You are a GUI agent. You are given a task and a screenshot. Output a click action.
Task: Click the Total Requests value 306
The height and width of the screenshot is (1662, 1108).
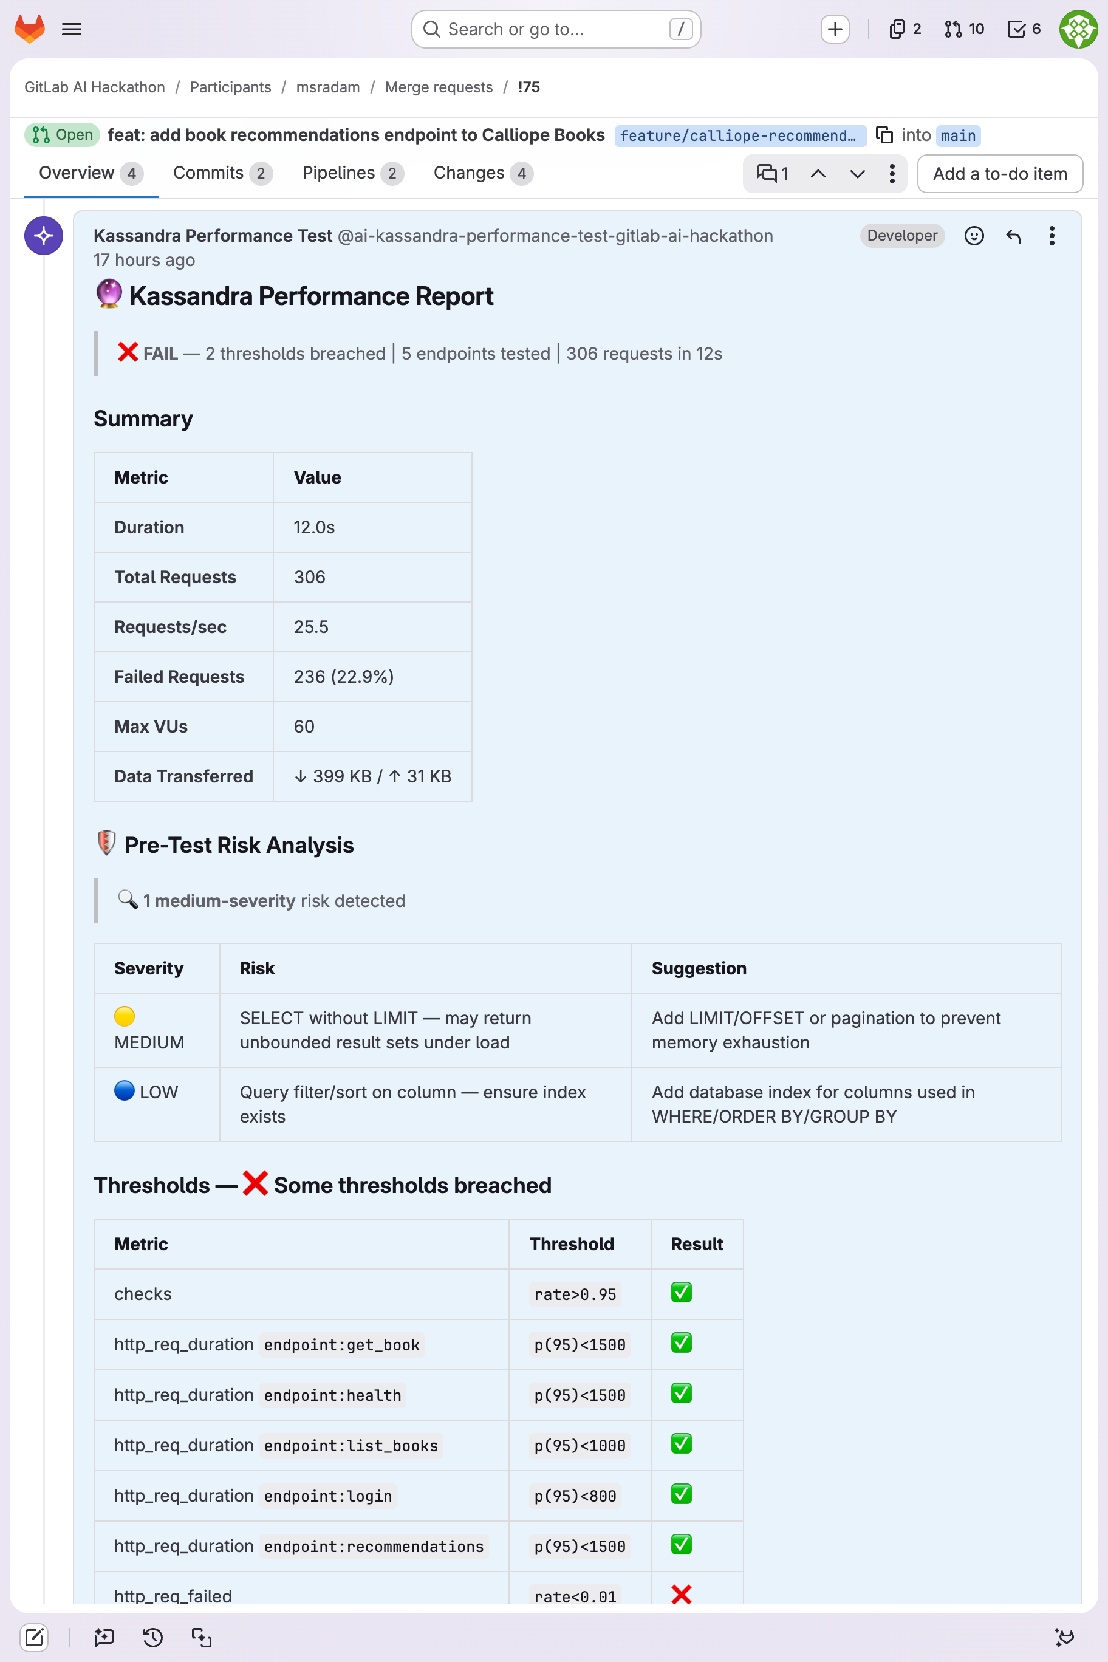pyautogui.click(x=310, y=577)
